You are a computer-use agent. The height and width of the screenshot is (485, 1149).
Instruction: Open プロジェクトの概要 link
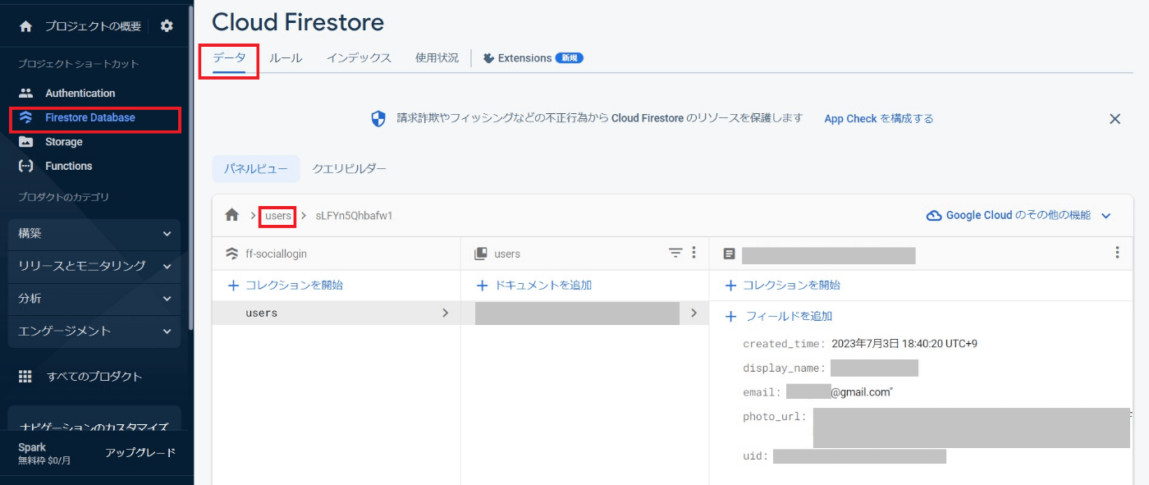point(93,26)
